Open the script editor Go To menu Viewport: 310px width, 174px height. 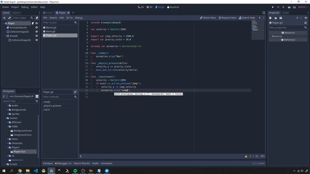coord(69,18)
